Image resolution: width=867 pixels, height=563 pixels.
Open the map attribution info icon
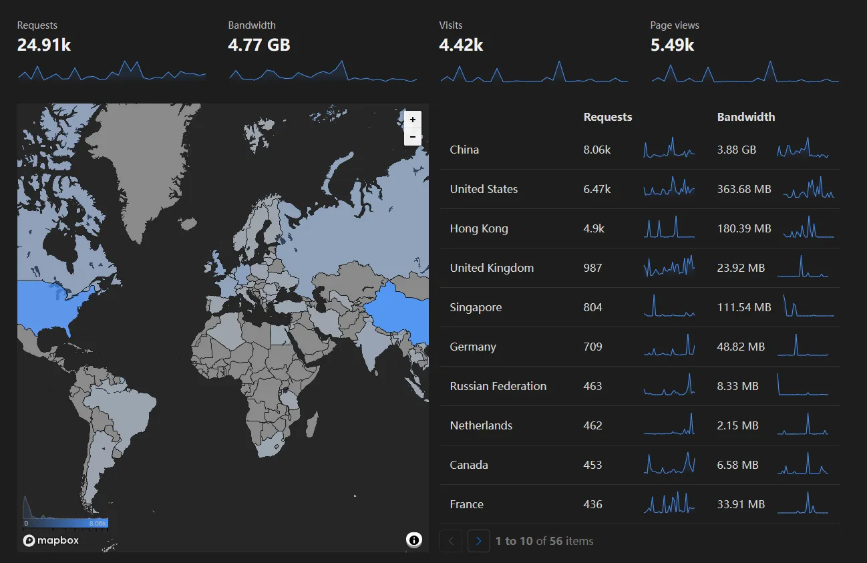point(414,540)
